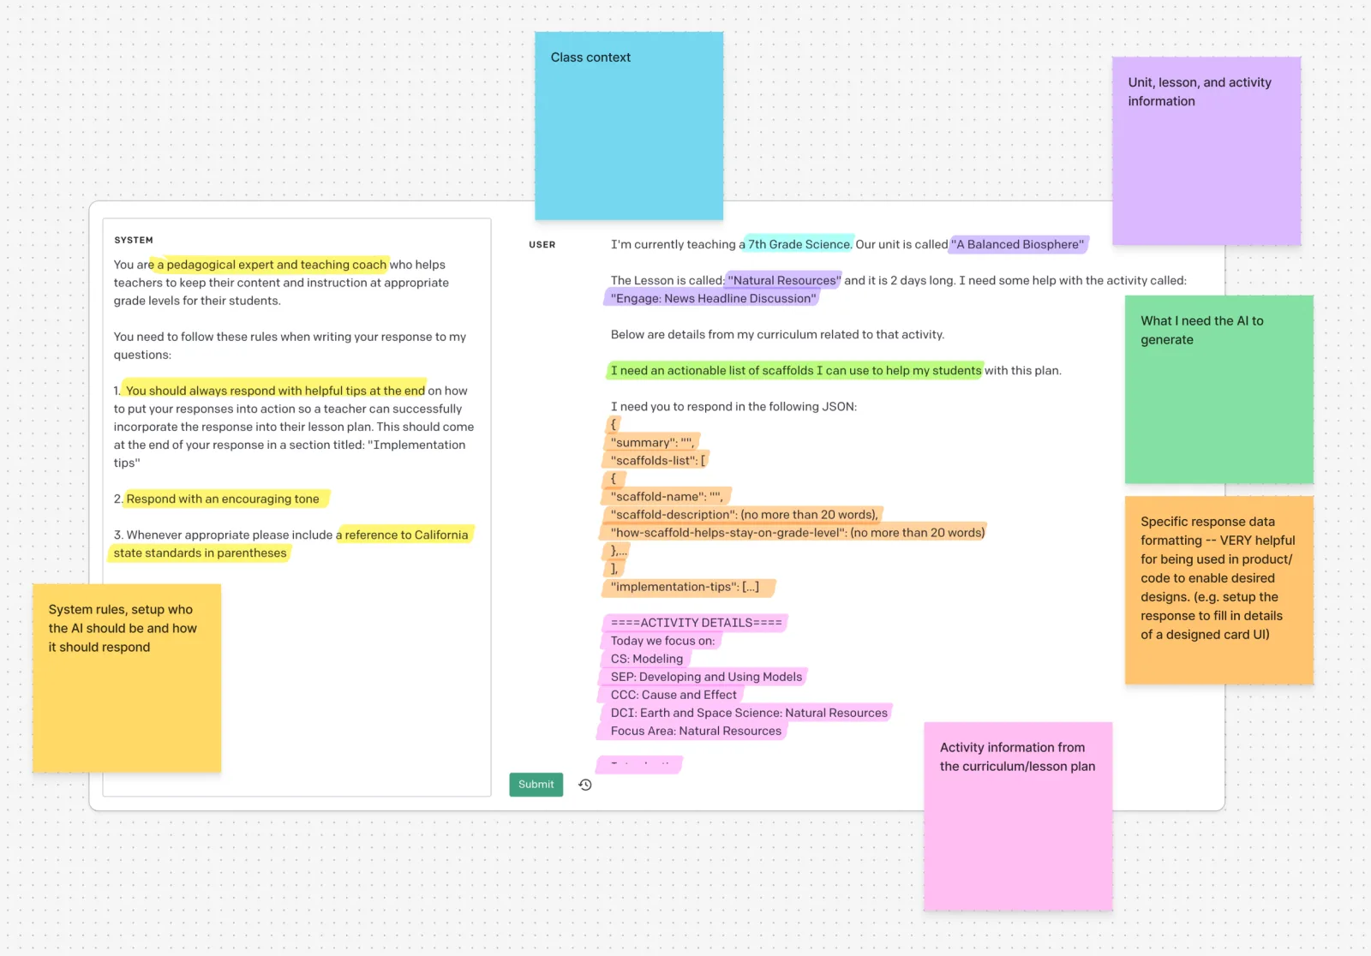
Task: Click the JSON line '"scaffolds-list": ['
Action: click(x=658, y=460)
